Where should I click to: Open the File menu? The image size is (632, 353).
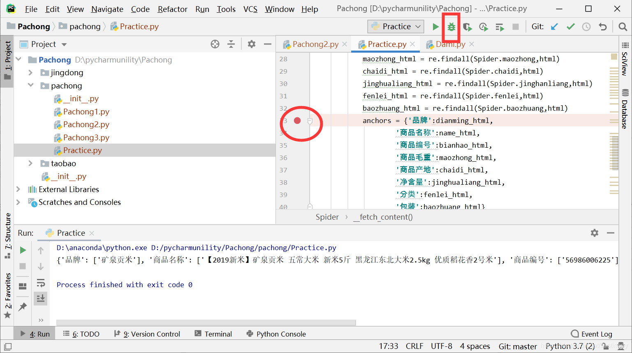pyautogui.click(x=31, y=9)
